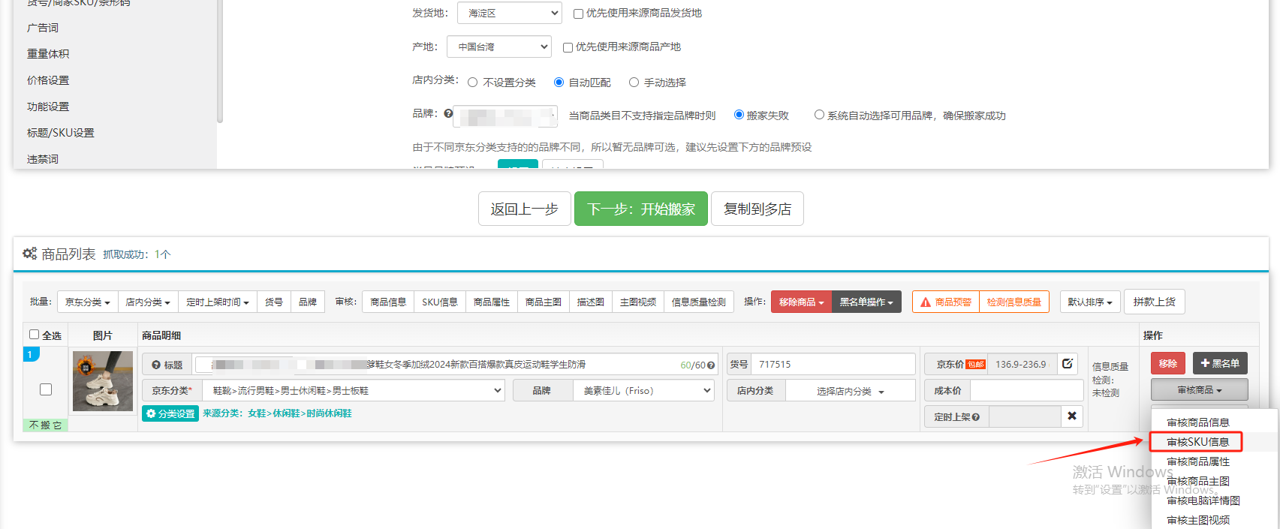
Task: Open 分类设置 with the gear icon
Action: pos(170,413)
